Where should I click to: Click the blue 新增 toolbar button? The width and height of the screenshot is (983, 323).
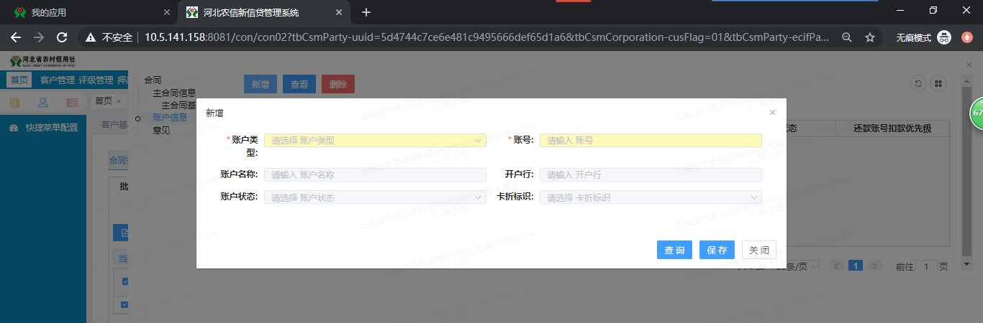click(261, 84)
